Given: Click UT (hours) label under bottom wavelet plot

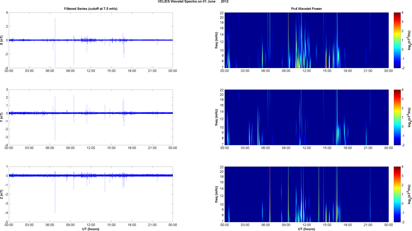Looking at the screenshot, I should [x=306, y=229].
